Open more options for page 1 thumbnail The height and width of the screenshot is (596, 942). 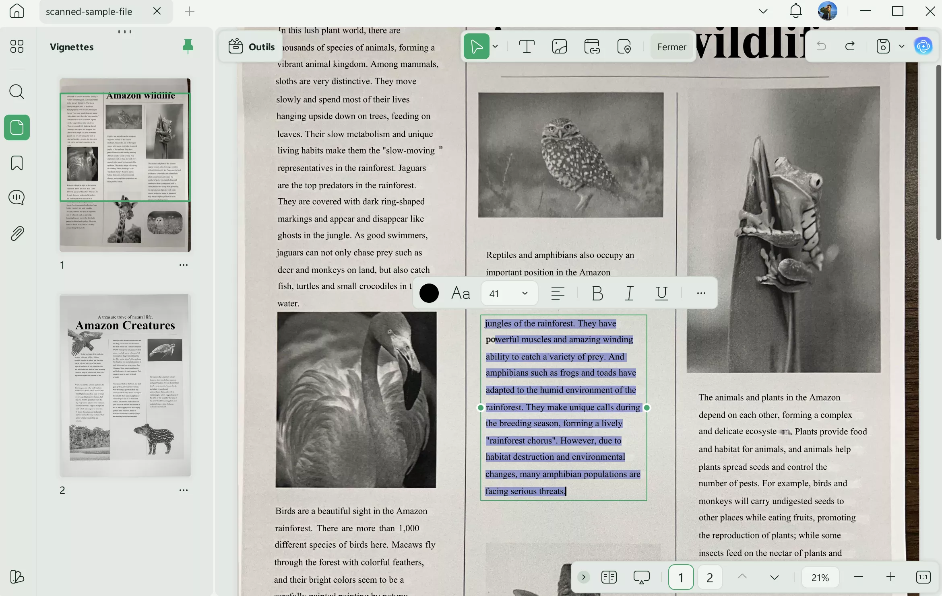pos(184,265)
